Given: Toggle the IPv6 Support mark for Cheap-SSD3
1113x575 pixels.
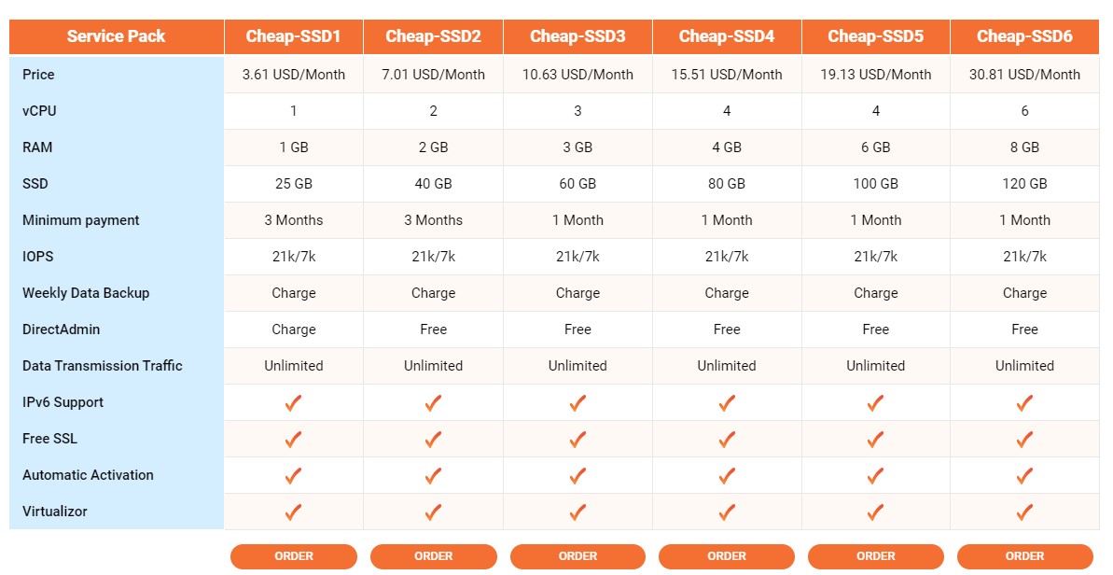Looking at the screenshot, I should (577, 402).
